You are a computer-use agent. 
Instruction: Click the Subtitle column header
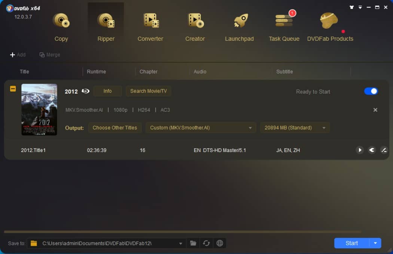[x=284, y=72]
